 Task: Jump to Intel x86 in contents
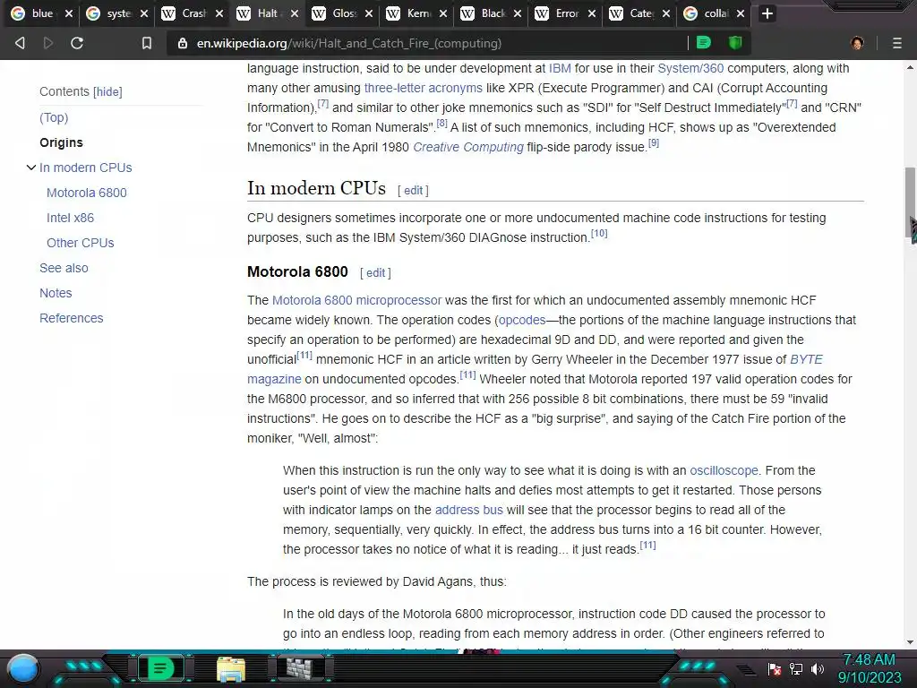(x=70, y=219)
